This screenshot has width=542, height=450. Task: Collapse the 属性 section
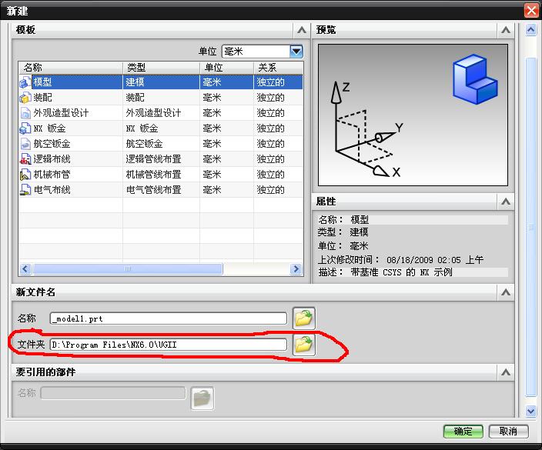[505, 202]
